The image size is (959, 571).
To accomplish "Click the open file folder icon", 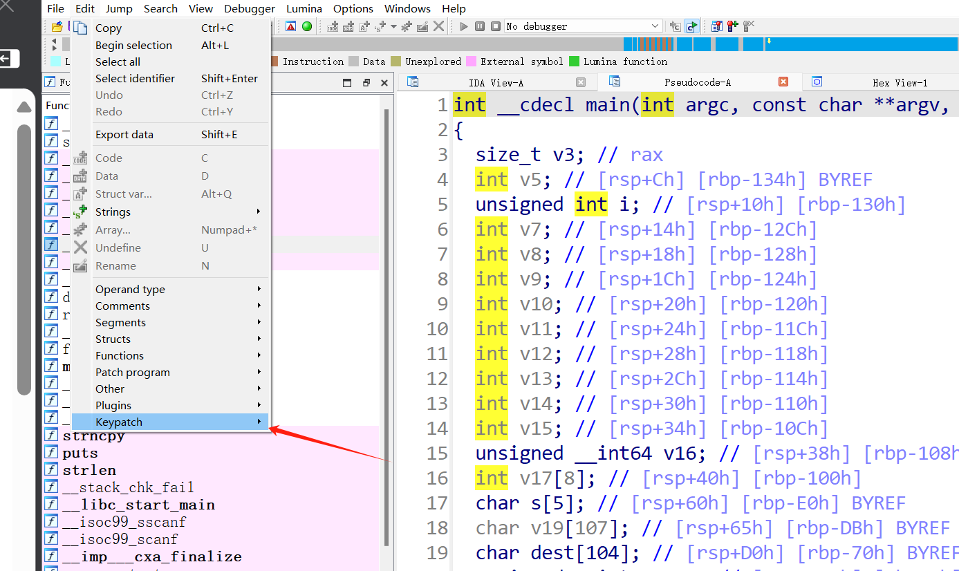I will [57, 27].
